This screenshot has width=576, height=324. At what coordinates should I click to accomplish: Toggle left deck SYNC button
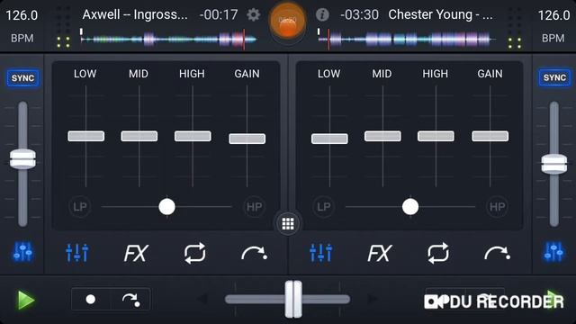[x=22, y=78]
